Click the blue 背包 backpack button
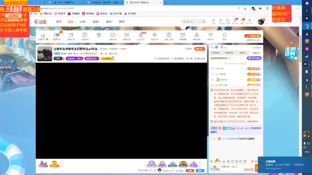Image resolution: width=312 pixels, height=175 pixels. (x=200, y=171)
